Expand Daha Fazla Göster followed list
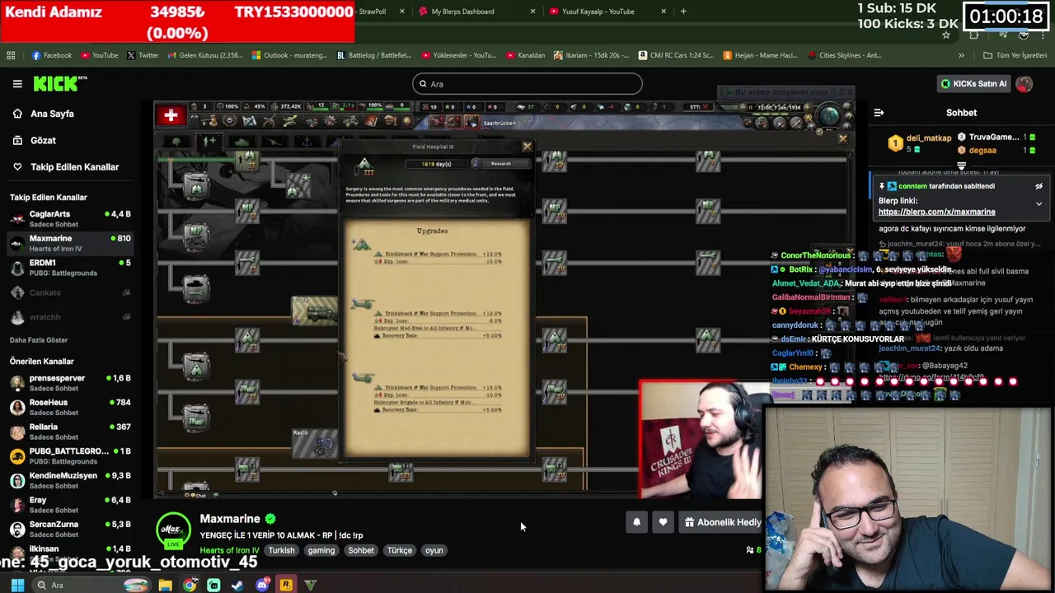 tap(39, 339)
